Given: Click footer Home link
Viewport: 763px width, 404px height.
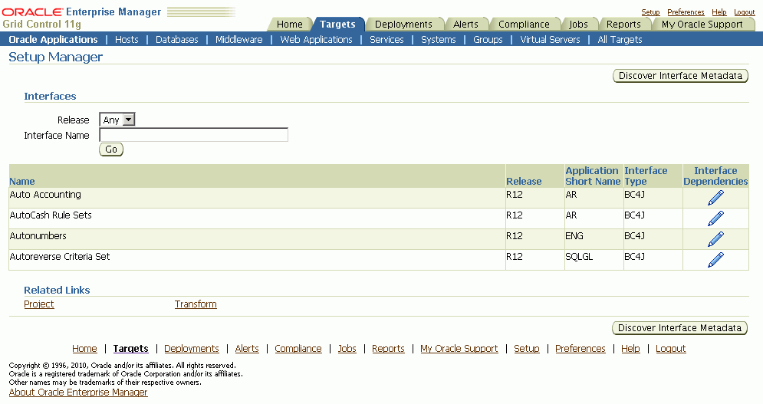Looking at the screenshot, I should coord(84,349).
